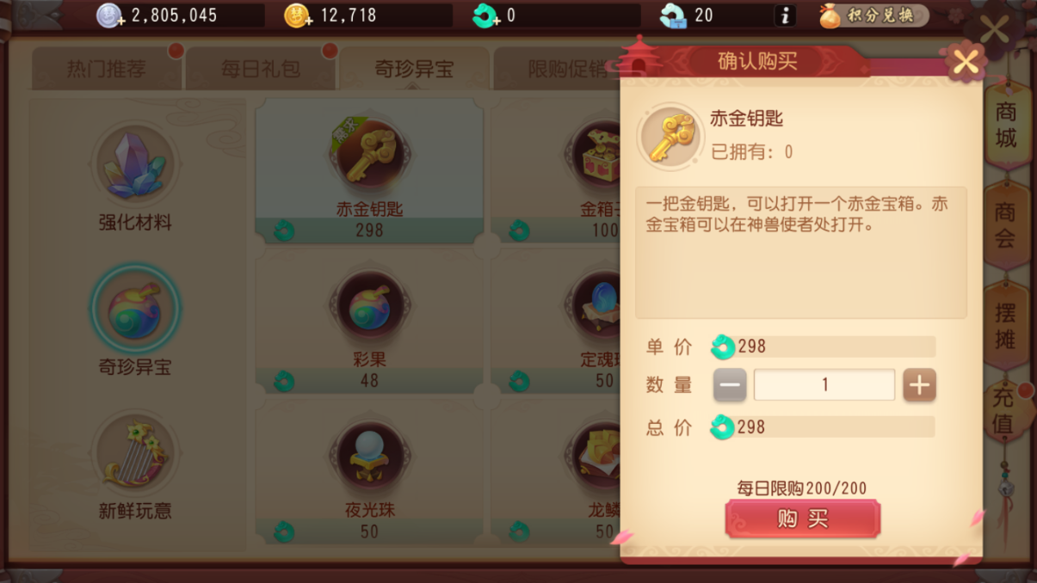Choose the 赤金钥匙 golden key item

coord(369,170)
